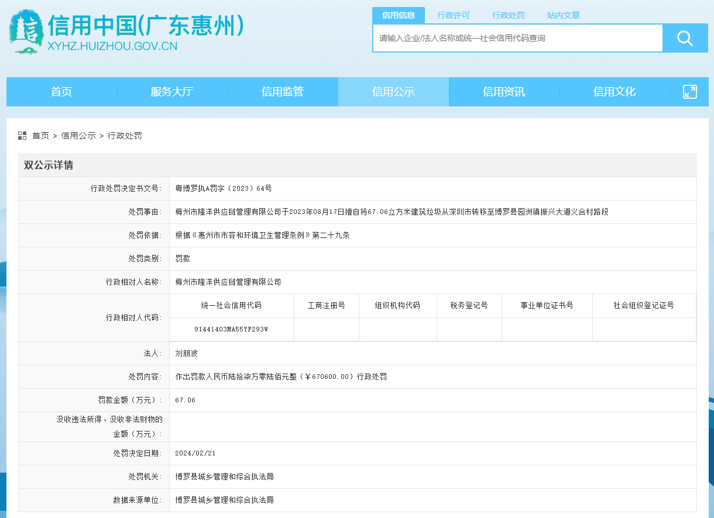Viewport: 714px width, 518px height.
Task: Click decision date 2024/02/21
Action: (x=195, y=453)
